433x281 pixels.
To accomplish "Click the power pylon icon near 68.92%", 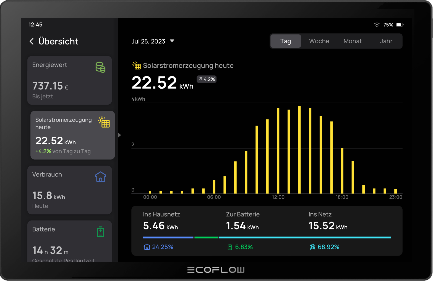I will [312, 247].
